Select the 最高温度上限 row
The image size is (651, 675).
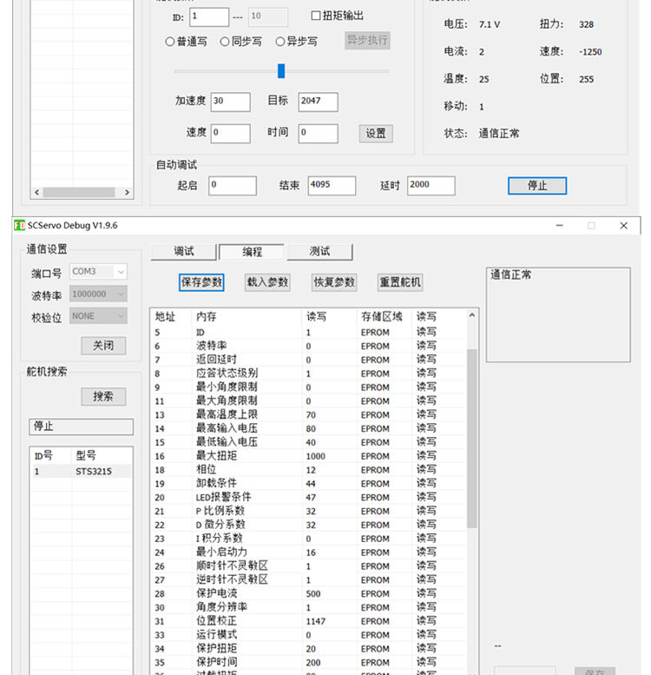pyautogui.click(x=309, y=415)
